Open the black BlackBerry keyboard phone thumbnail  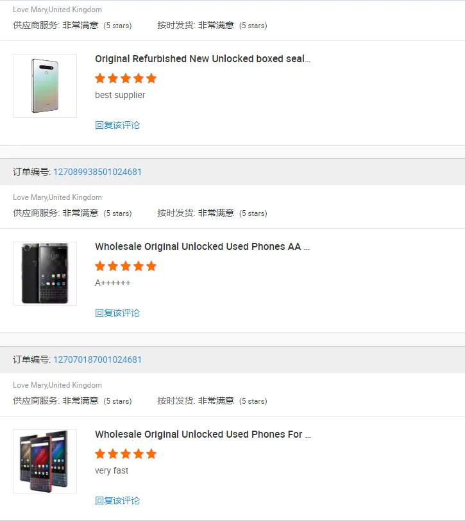coord(45,274)
